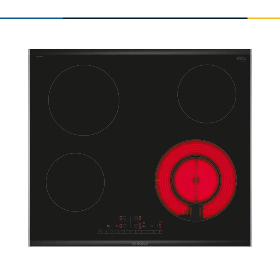
Task: Tap the small red ring icon above the timer clock
Action: [144, 223]
